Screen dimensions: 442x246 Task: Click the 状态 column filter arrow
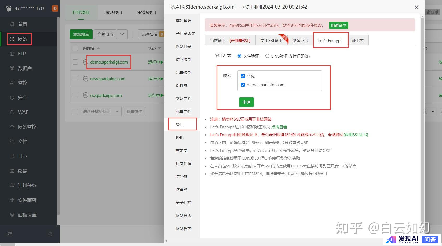(x=160, y=48)
